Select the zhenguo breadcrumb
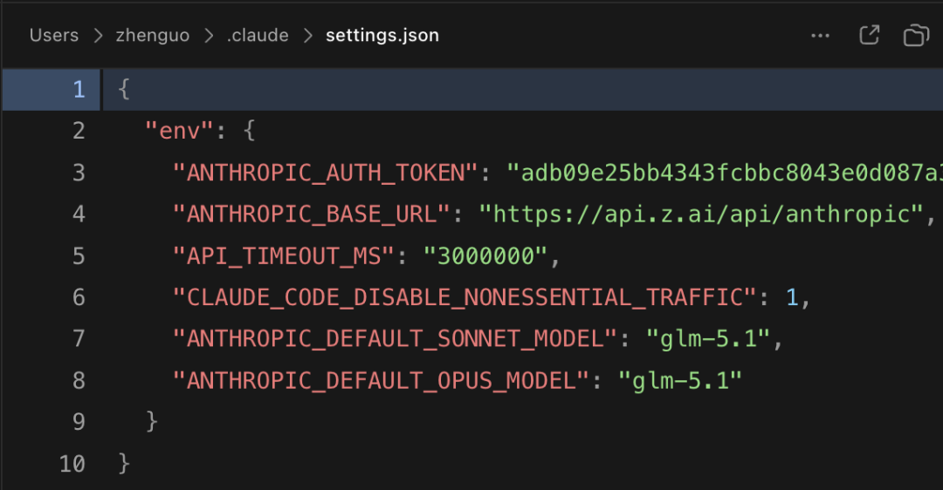 152,36
